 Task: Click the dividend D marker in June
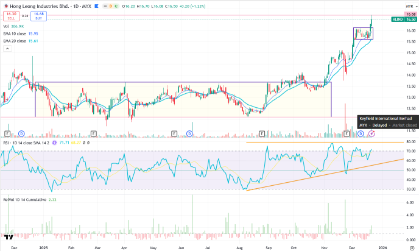point(189,133)
